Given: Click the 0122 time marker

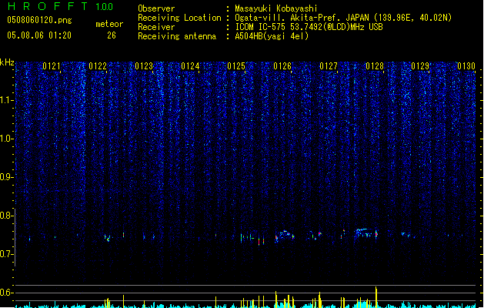Looking at the screenshot, I should [98, 66].
